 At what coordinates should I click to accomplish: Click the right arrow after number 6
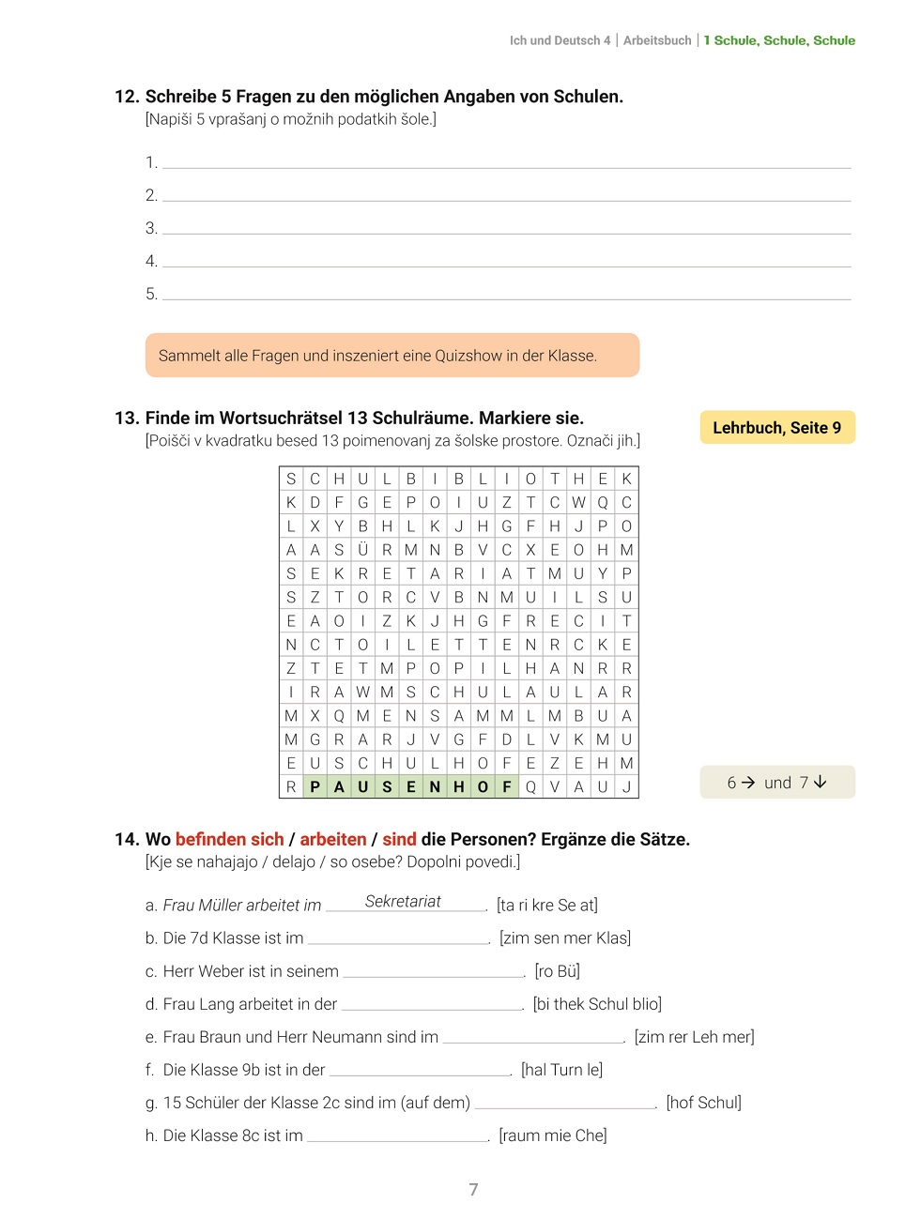[748, 783]
